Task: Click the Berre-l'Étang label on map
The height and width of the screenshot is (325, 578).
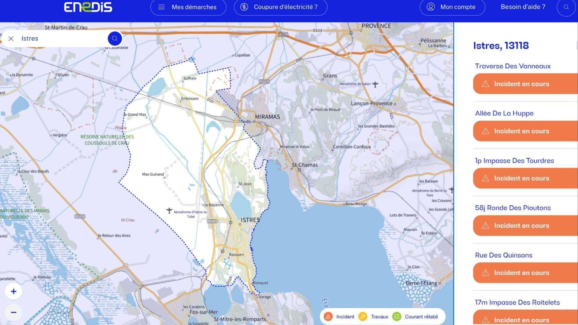Action: [x=421, y=283]
